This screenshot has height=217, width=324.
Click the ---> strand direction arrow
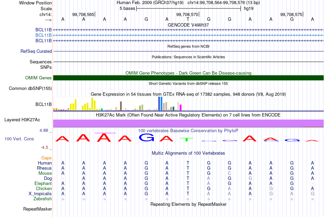point(48,20)
